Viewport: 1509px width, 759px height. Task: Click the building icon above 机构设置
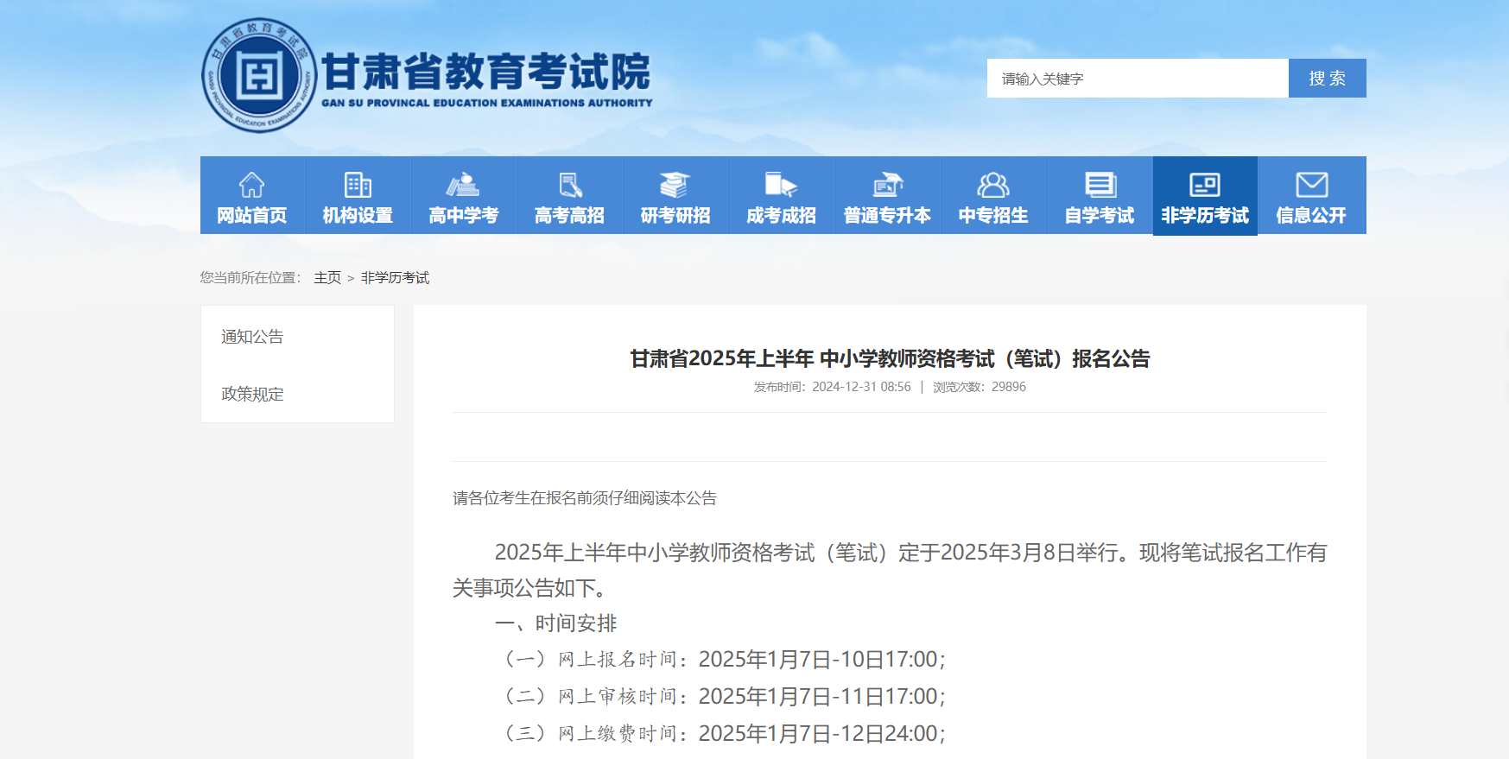click(358, 185)
